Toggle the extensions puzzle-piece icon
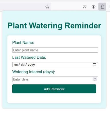 coord(102,7)
